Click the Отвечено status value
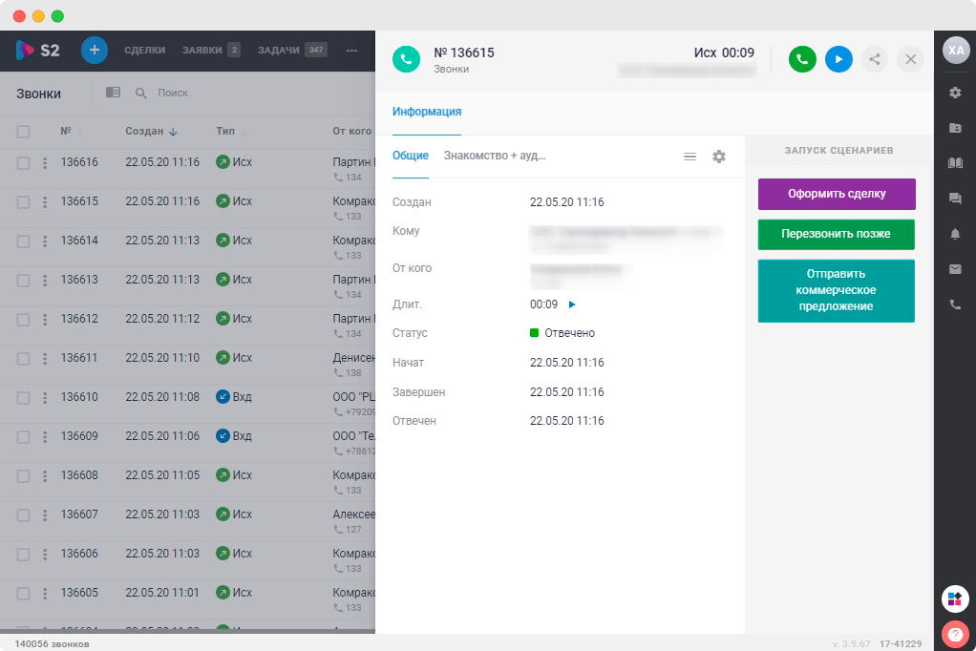This screenshot has height=651, width=976. pyautogui.click(x=569, y=333)
